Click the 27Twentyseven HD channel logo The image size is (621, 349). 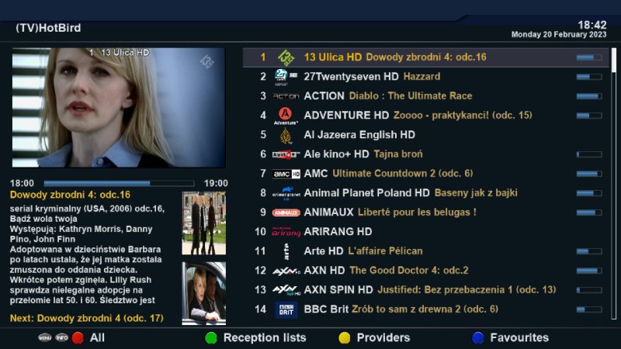(286, 77)
